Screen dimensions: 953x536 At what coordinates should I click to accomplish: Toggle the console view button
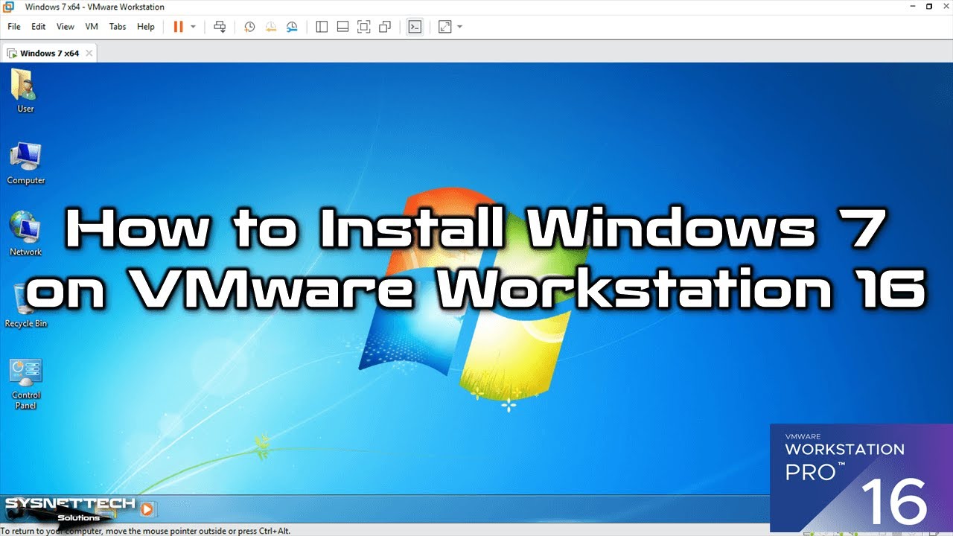[415, 27]
